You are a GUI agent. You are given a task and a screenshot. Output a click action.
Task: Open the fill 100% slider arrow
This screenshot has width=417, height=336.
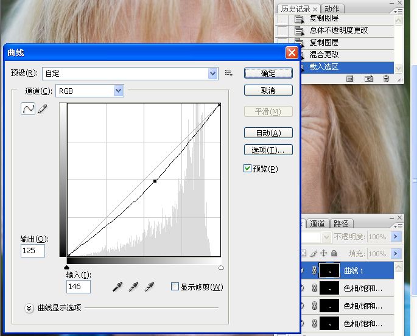click(x=396, y=254)
